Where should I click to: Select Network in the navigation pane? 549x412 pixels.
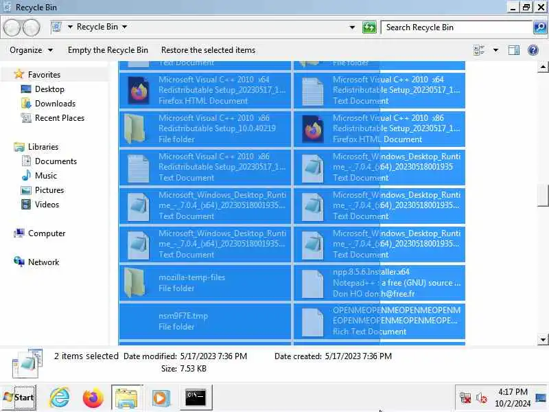43,262
